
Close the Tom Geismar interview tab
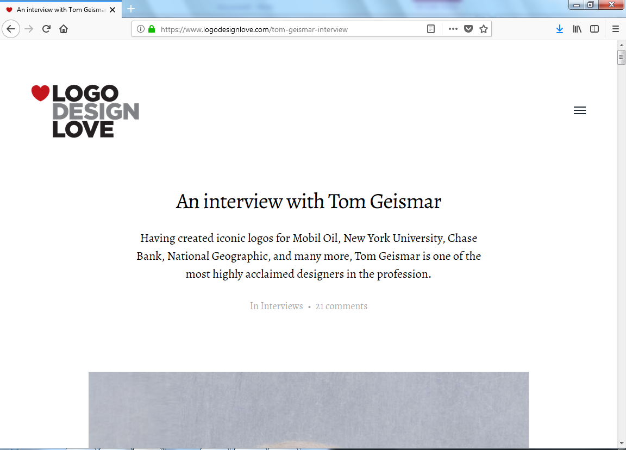point(112,10)
